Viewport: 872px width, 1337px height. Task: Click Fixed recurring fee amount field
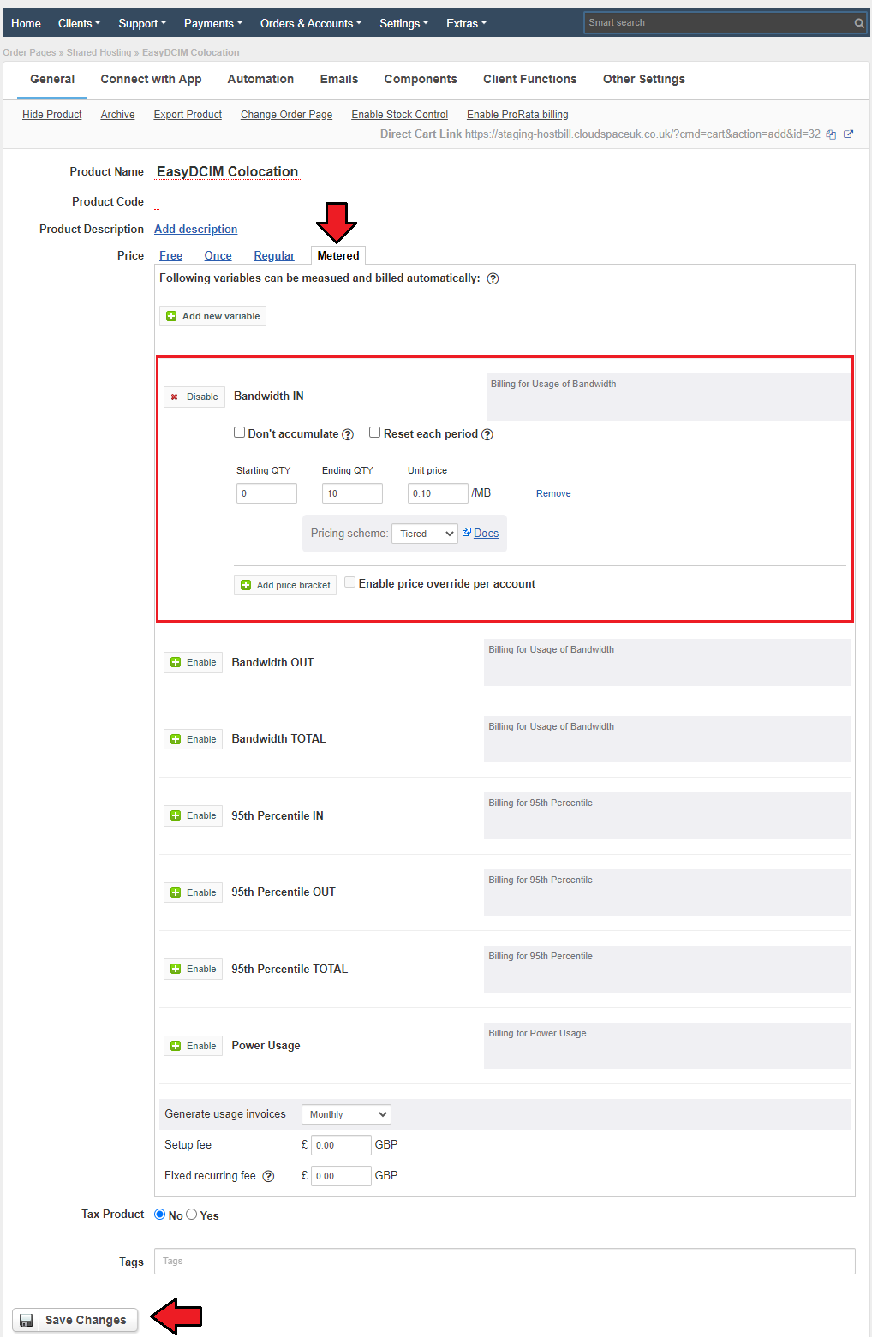341,1176
